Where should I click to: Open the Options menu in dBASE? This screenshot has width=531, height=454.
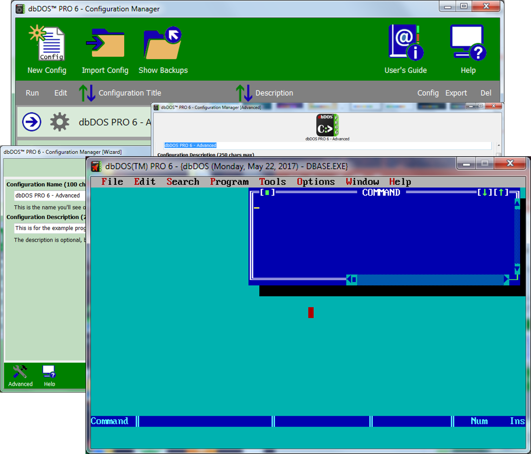(316, 182)
